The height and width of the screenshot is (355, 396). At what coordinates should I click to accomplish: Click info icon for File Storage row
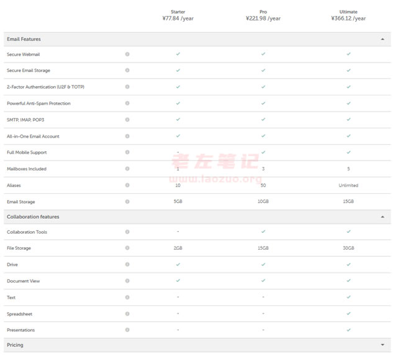click(127, 248)
